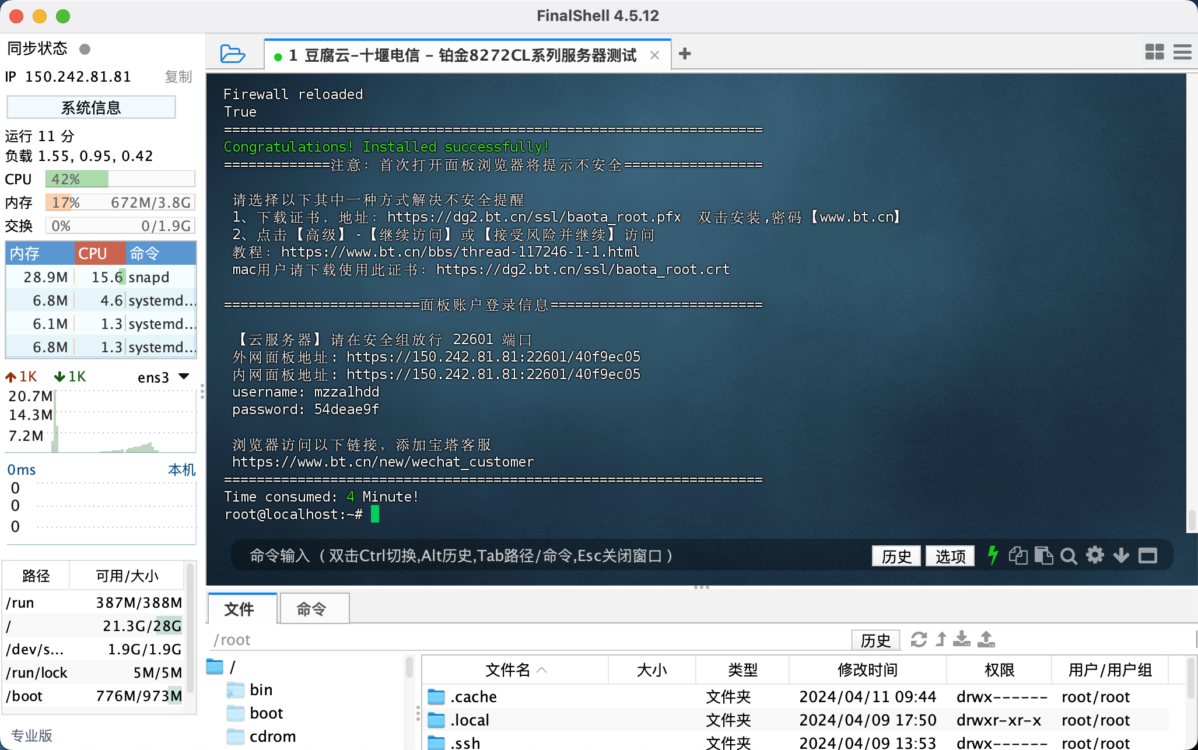The image size is (1198, 750).
Task: Sort processes by 命令 column
Action: [160, 254]
